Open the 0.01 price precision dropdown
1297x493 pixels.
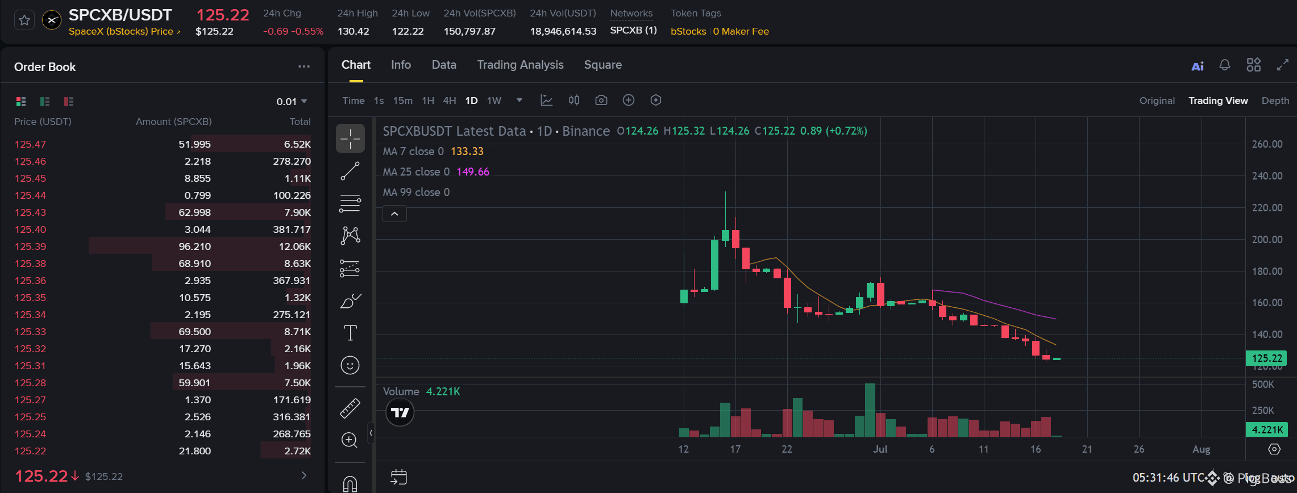(x=292, y=102)
